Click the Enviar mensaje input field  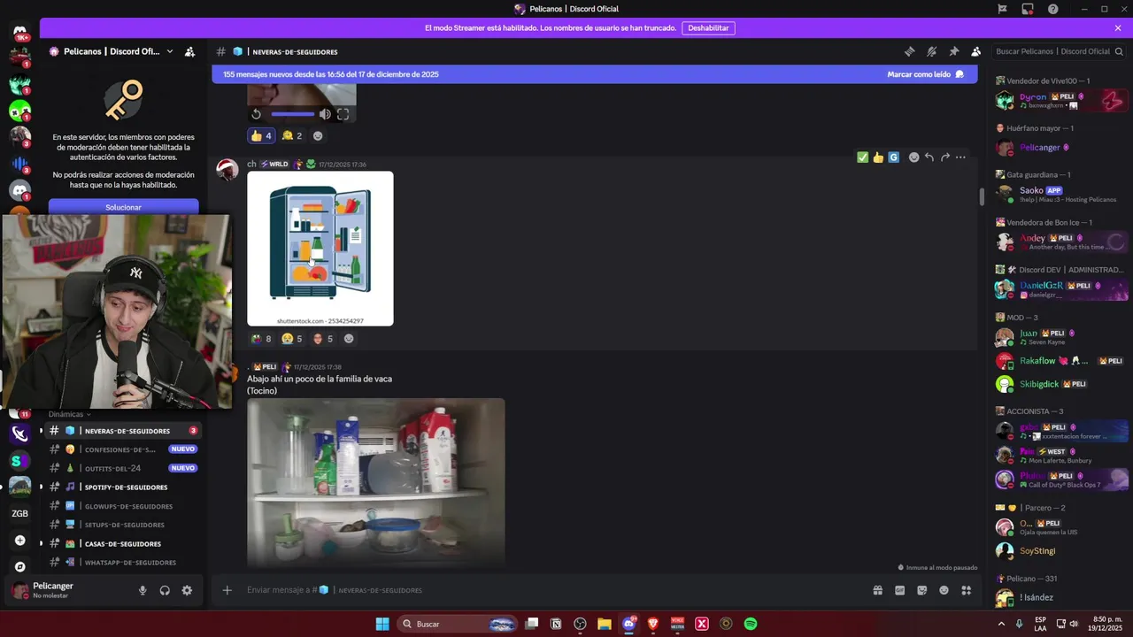pyautogui.click(x=549, y=590)
